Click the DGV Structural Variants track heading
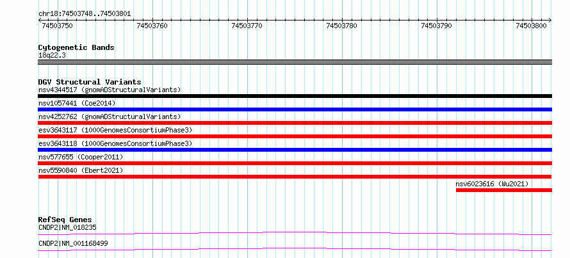 click(x=90, y=82)
